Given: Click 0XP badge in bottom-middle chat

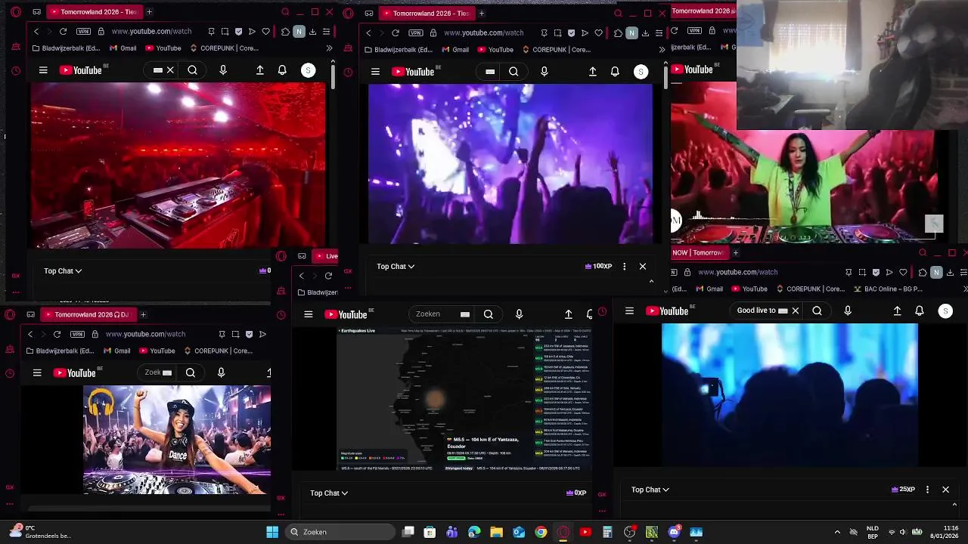Looking at the screenshot, I should (x=576, y=493).
